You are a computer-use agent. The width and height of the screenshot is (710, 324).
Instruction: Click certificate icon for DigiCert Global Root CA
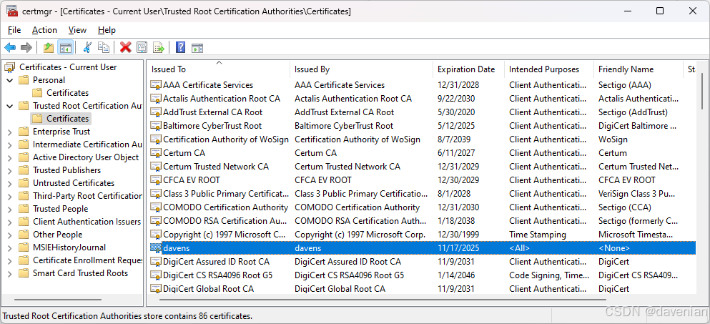156,289
